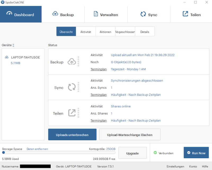Click the dotted indicator next to Backup status icon

point(78,61)
